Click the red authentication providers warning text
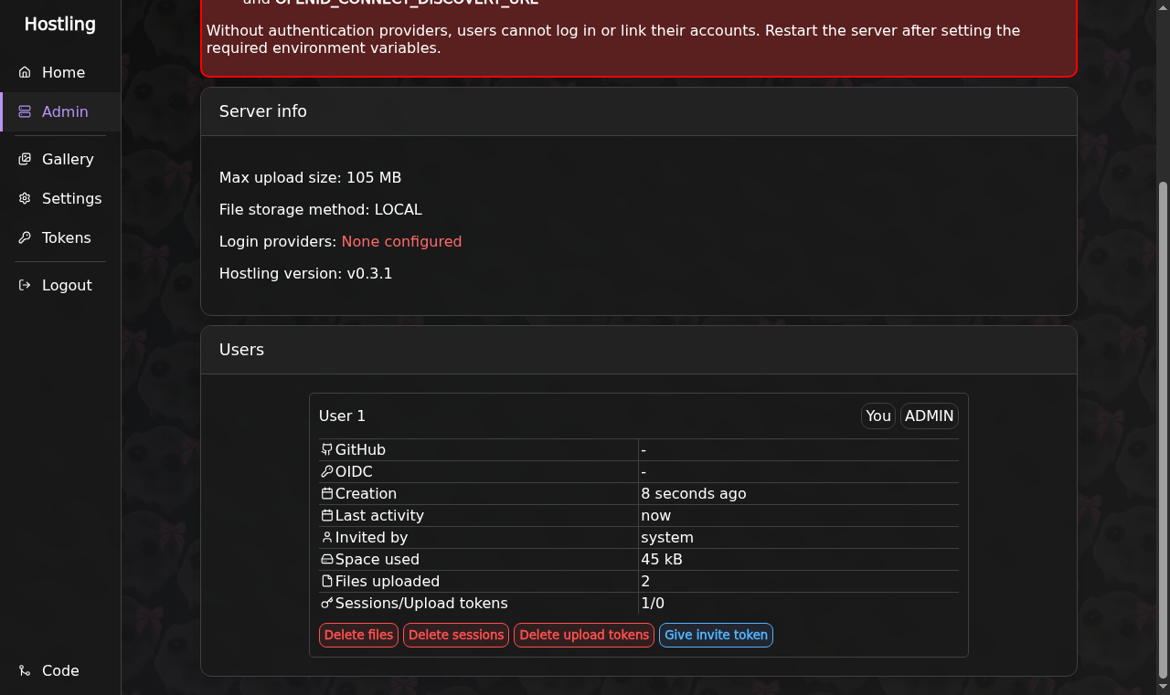This screenshot has width=1170, height=695. click(x=613, y=38)
